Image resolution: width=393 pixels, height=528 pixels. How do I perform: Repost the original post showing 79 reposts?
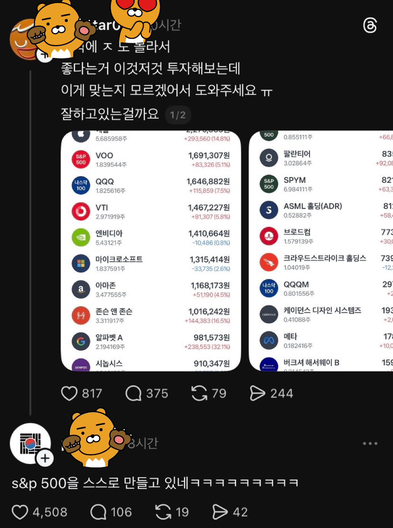tap(199, 393)
